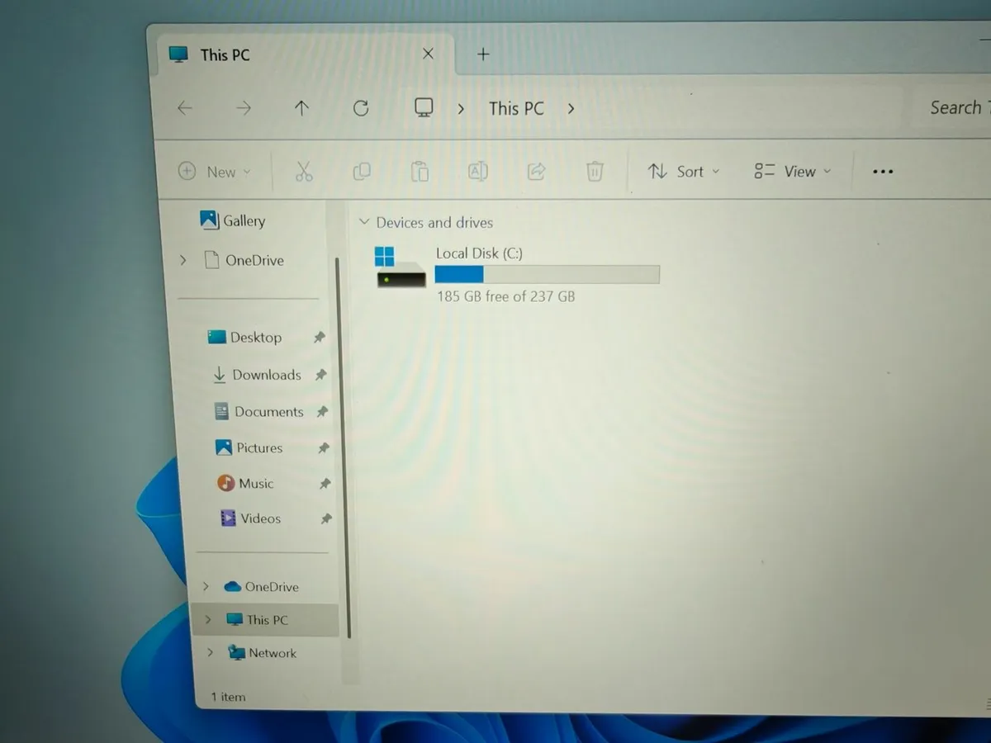Collapse the Devices and drives group
991x743 pixels.
pos(363,222)
